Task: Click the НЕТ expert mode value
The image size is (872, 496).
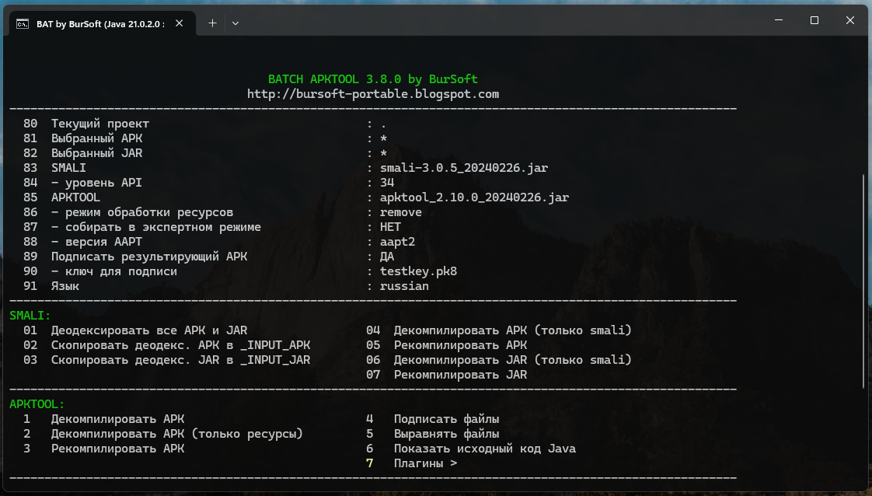Action: click(390, 227)
